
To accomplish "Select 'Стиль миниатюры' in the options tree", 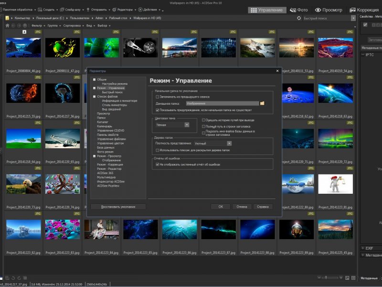I will click(115, 105).
